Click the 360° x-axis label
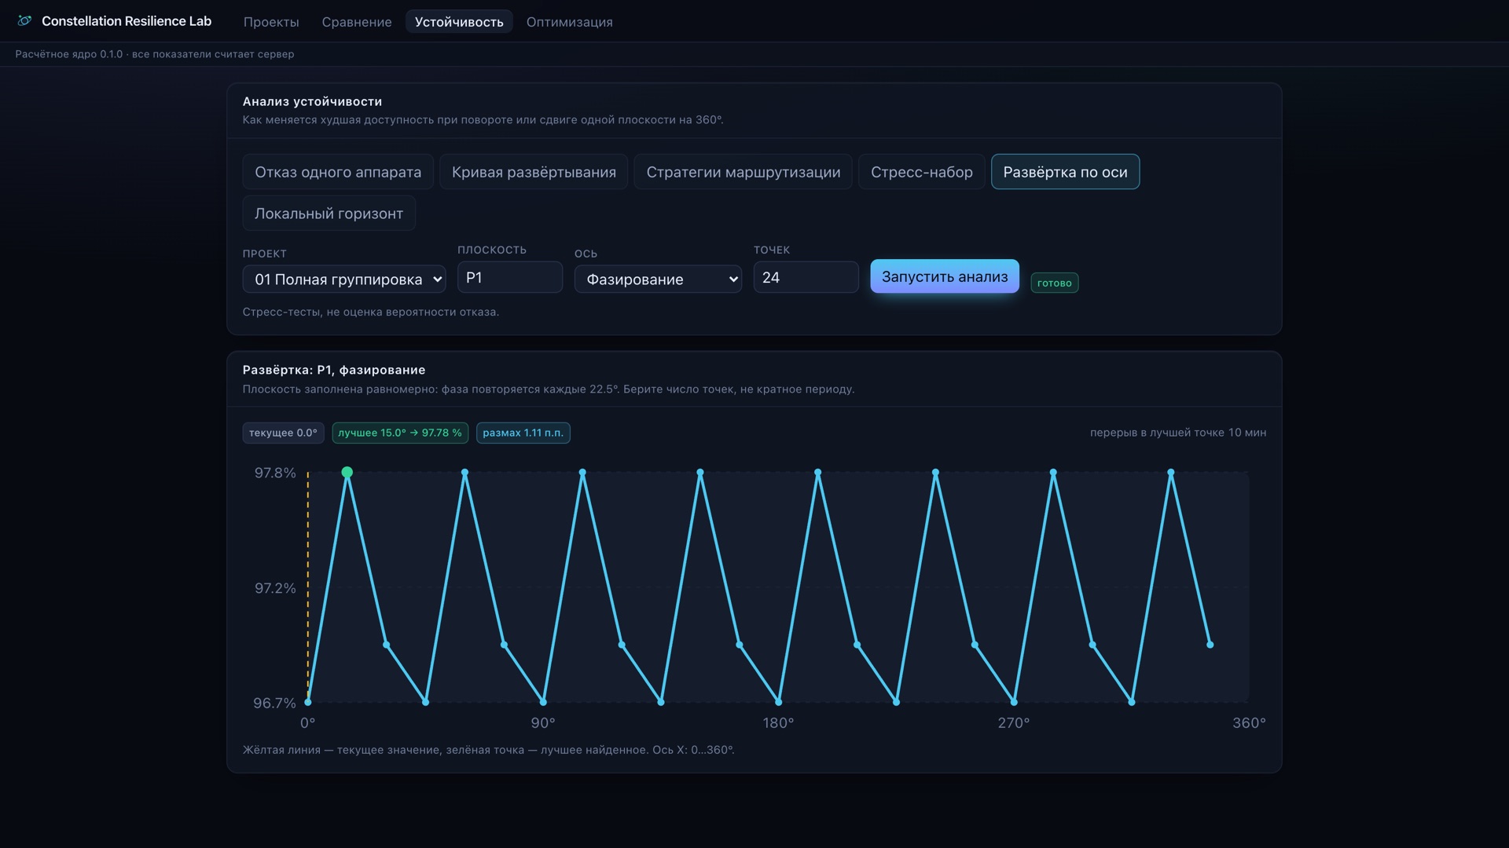1509x848 pixels. point(1249,723)
